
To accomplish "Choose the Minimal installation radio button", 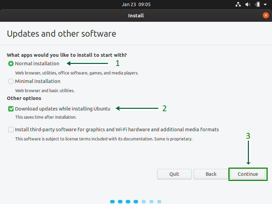I will point(11,81).
